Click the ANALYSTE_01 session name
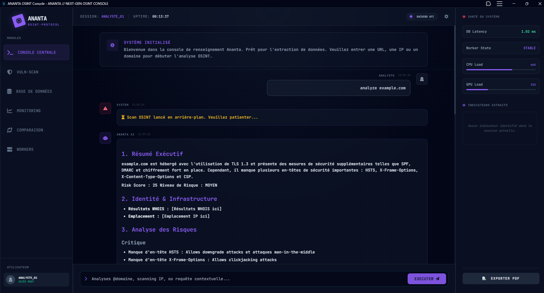 click(113, 16)
